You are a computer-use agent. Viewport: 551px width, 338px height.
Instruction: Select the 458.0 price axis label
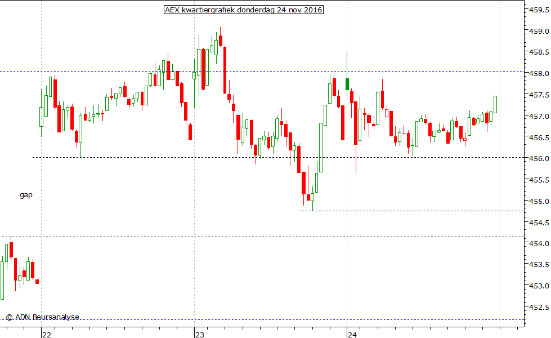[x=539, y=74]
